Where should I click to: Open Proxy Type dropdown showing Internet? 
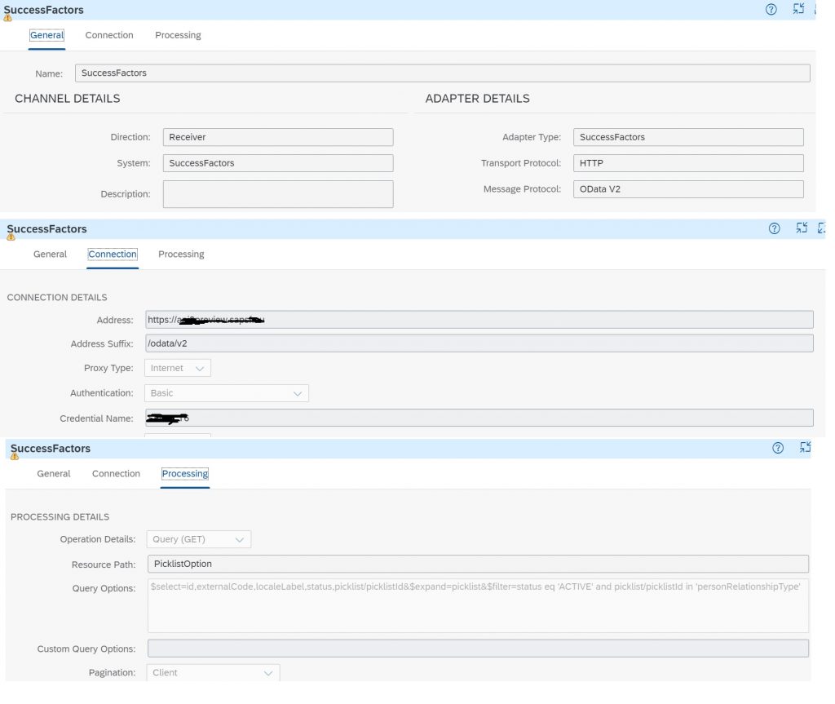coord(178,368)
